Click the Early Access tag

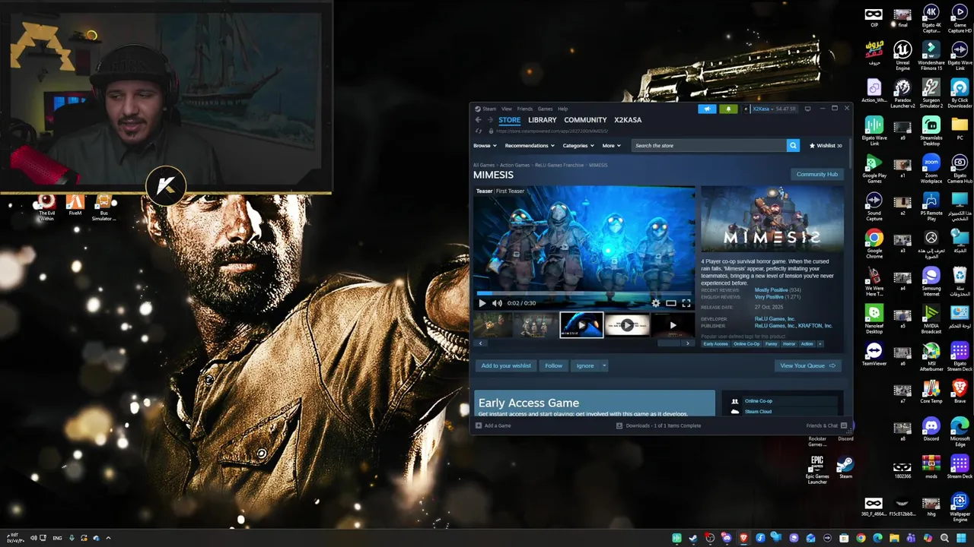click(715, 344)
